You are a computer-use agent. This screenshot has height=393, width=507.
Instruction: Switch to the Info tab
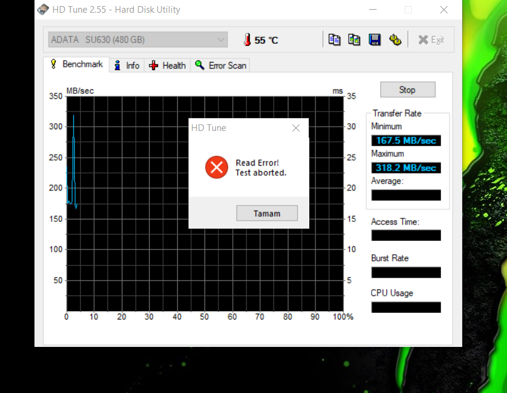(x=127, y=65)
